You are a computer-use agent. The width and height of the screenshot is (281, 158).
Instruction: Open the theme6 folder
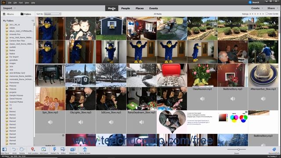pos(13,144)
